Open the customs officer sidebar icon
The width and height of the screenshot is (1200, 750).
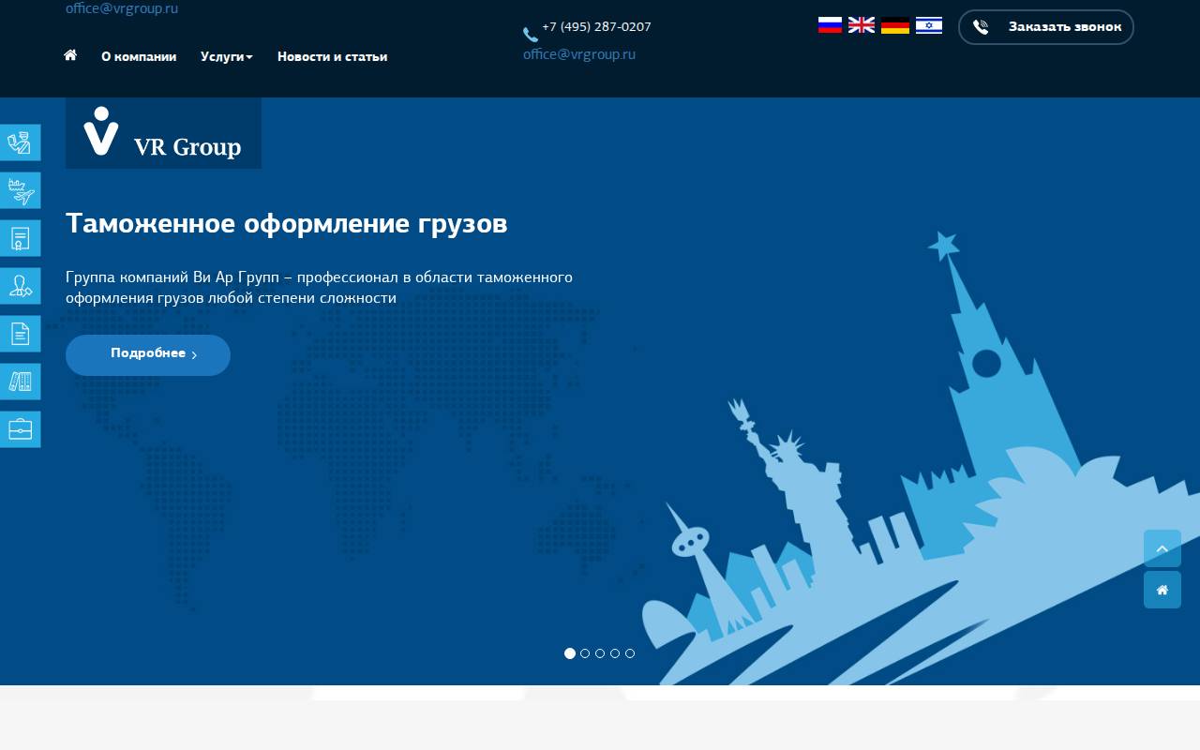[x=20, y=142]
